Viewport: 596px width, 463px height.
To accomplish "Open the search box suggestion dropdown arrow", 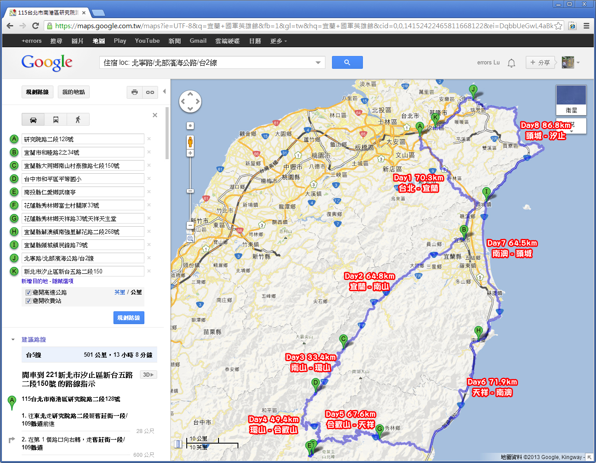I will (x=318, y=63).
